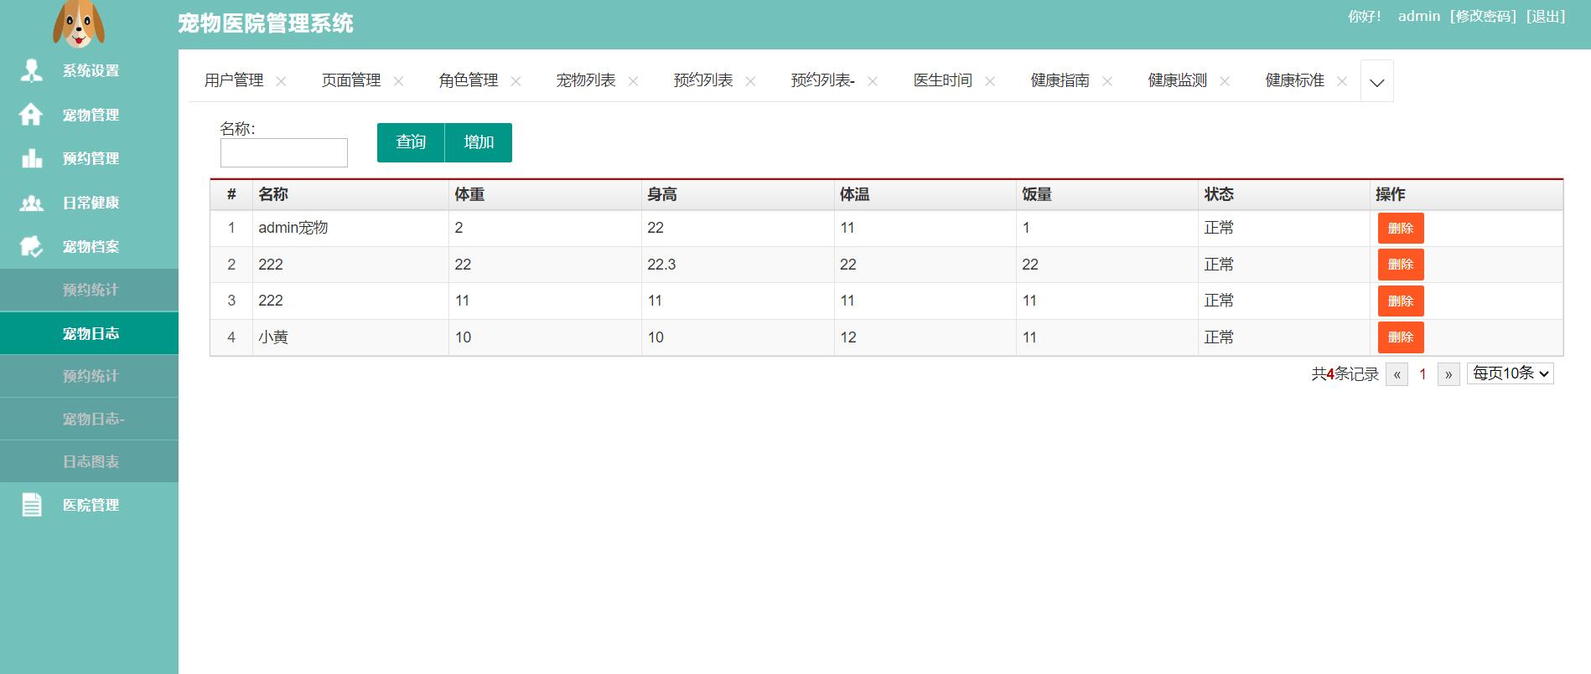Image resolution: width=1591 pixels, height=674 pixels.
Task: Delete the admin宠物 row
Action: (x=1401, y=228)
